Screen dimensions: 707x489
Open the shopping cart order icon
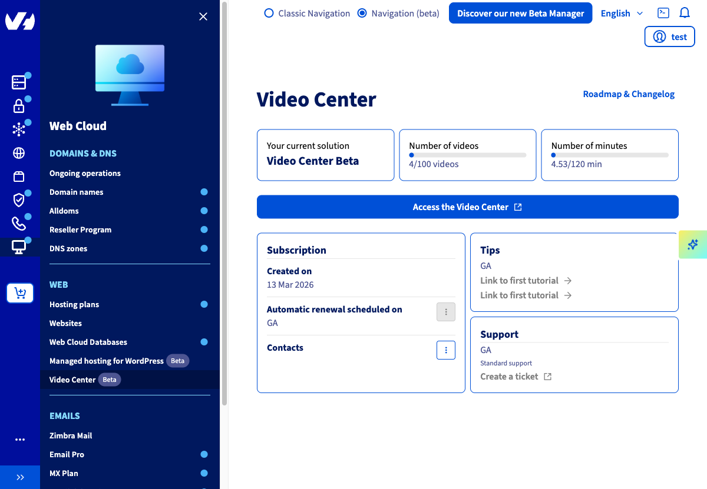coord(20,292)
